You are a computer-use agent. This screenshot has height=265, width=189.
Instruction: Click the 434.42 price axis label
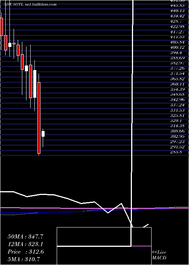[x=177, y=16]
